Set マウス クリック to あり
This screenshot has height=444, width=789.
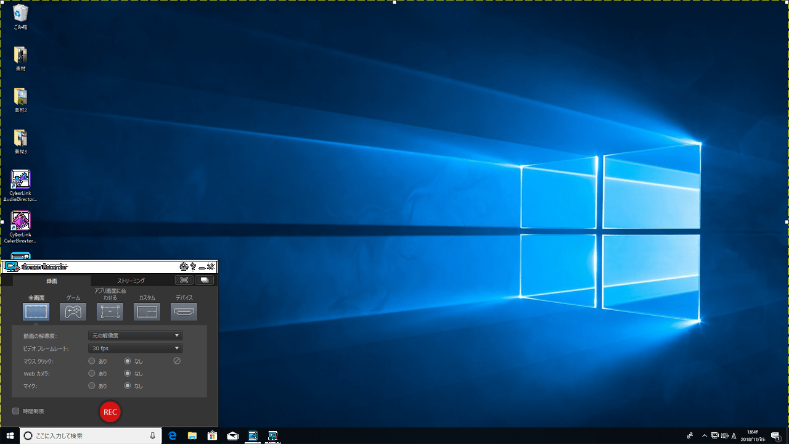pos(92,361)
